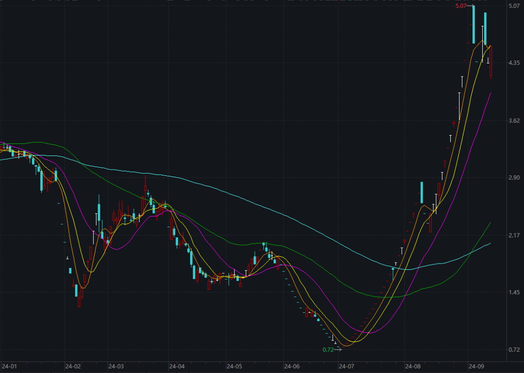
Task: Click the green 0.72 low-price marker label
Action: click(328, 350)
